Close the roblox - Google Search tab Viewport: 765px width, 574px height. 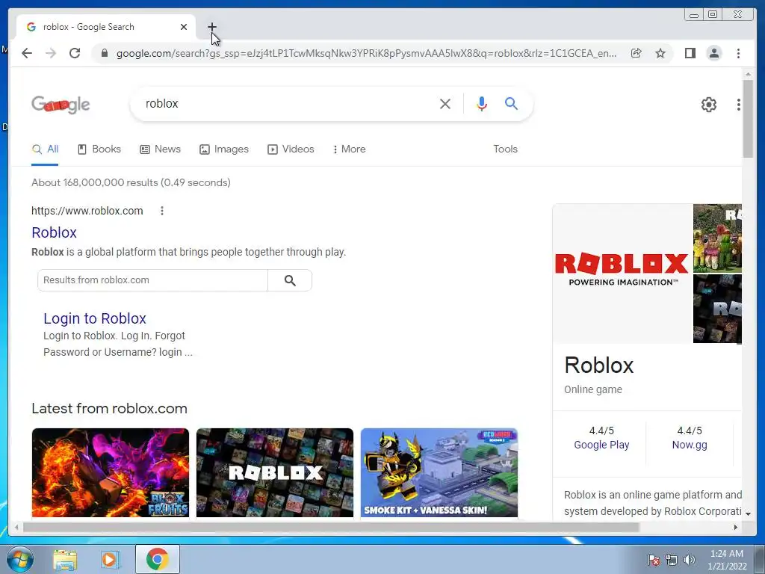pyautogui.click(x=184, y=27)
